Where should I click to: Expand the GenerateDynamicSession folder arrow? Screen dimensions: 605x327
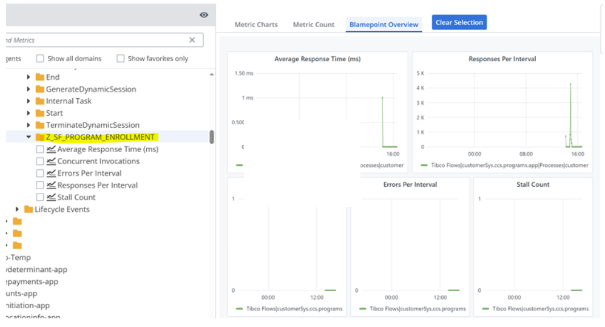pyautogui.click(x=28, y=89)
